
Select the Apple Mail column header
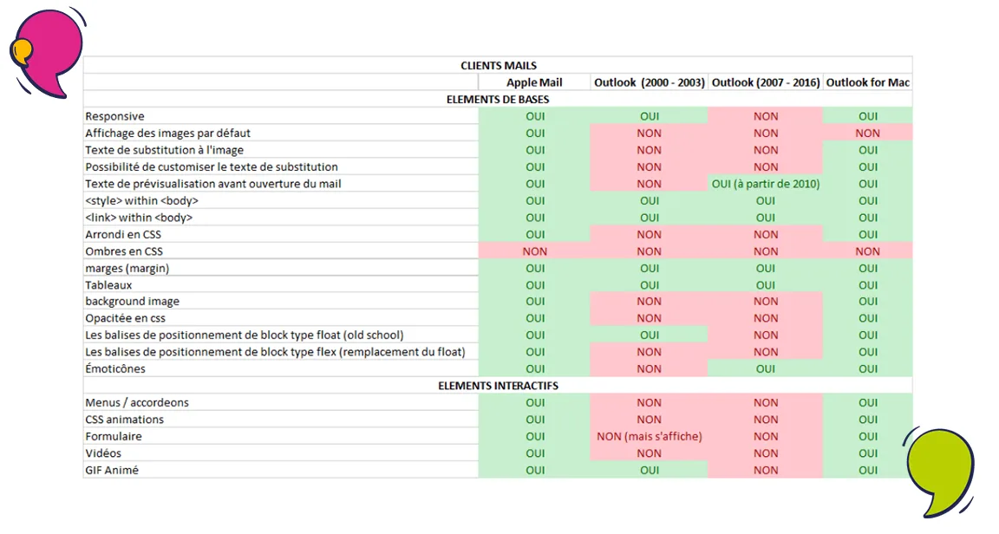pyautogui.click(x=534, y=82)
